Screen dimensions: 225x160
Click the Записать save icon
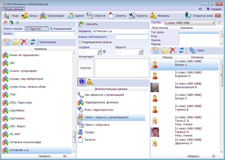pyautogui.click(x=81, y=24)
